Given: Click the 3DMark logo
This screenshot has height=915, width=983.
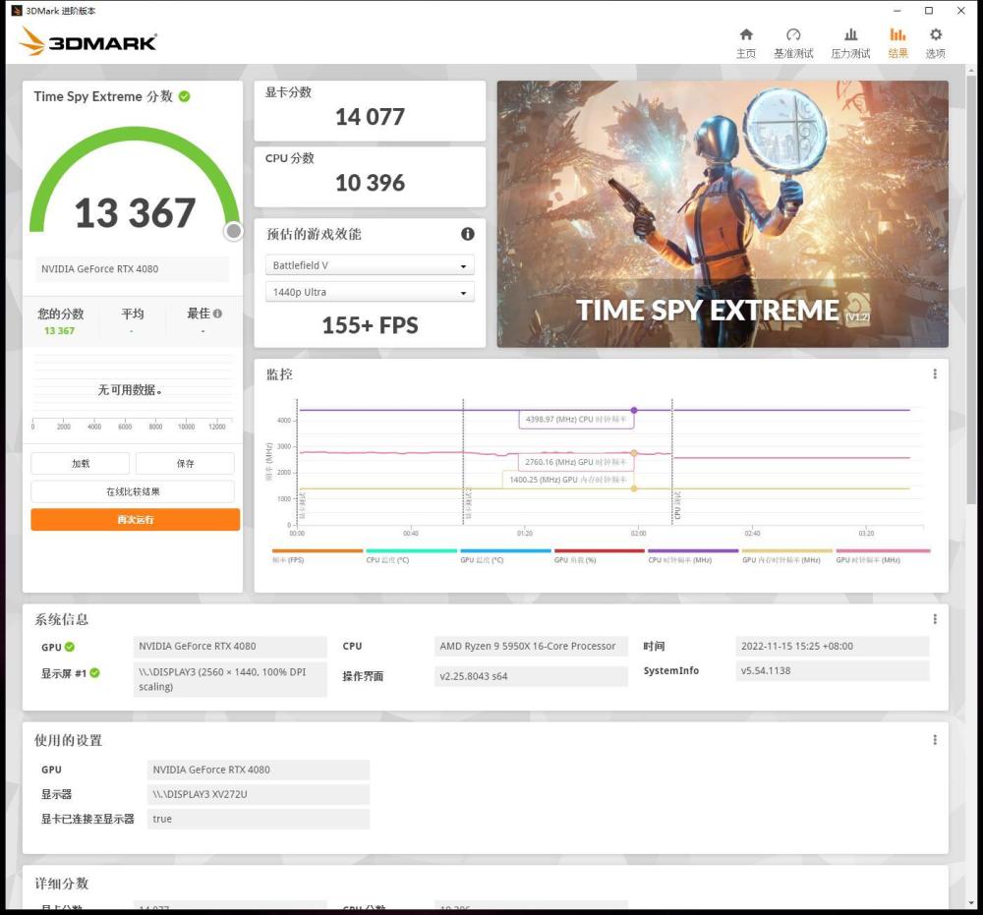Looking at the screenshot, I should (x=87, y=41).
